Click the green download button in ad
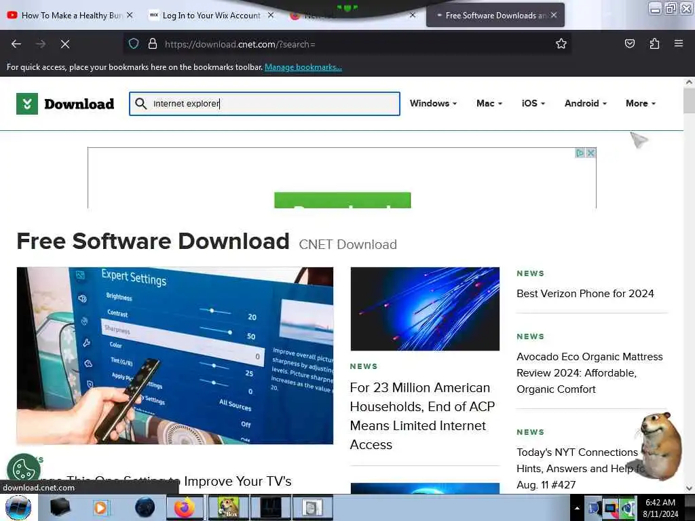The height and width of the screenshot is (521, 695). (343, 200)
